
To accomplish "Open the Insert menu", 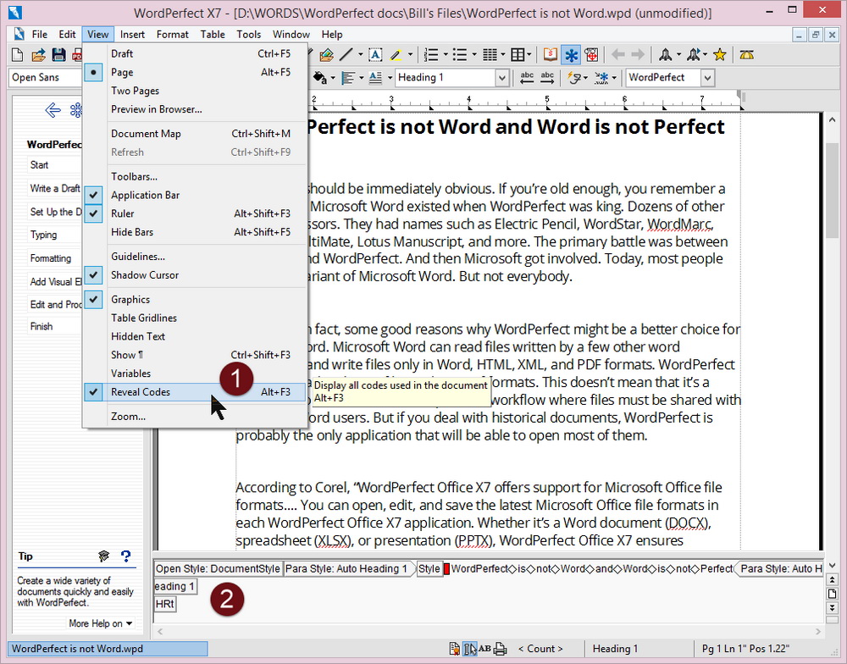I will click(x=132, y=35).
